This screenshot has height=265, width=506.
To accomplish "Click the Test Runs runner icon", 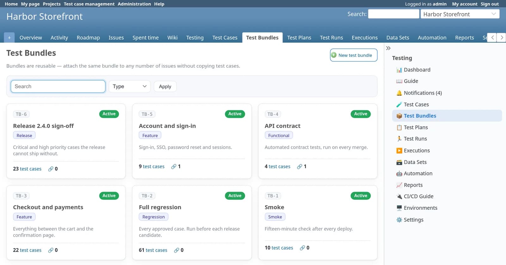I will [399, 139].
